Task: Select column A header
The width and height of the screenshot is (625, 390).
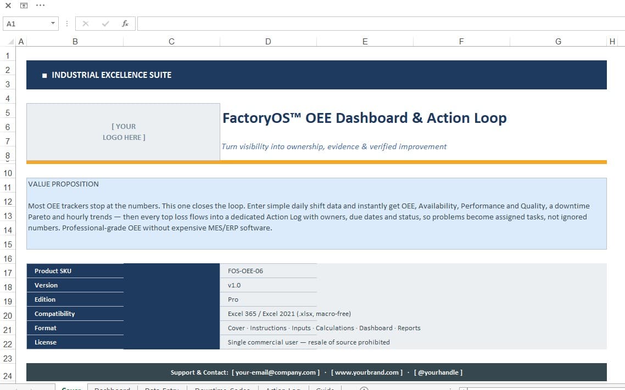Action: pyautogui.click(x=21, y=41)
